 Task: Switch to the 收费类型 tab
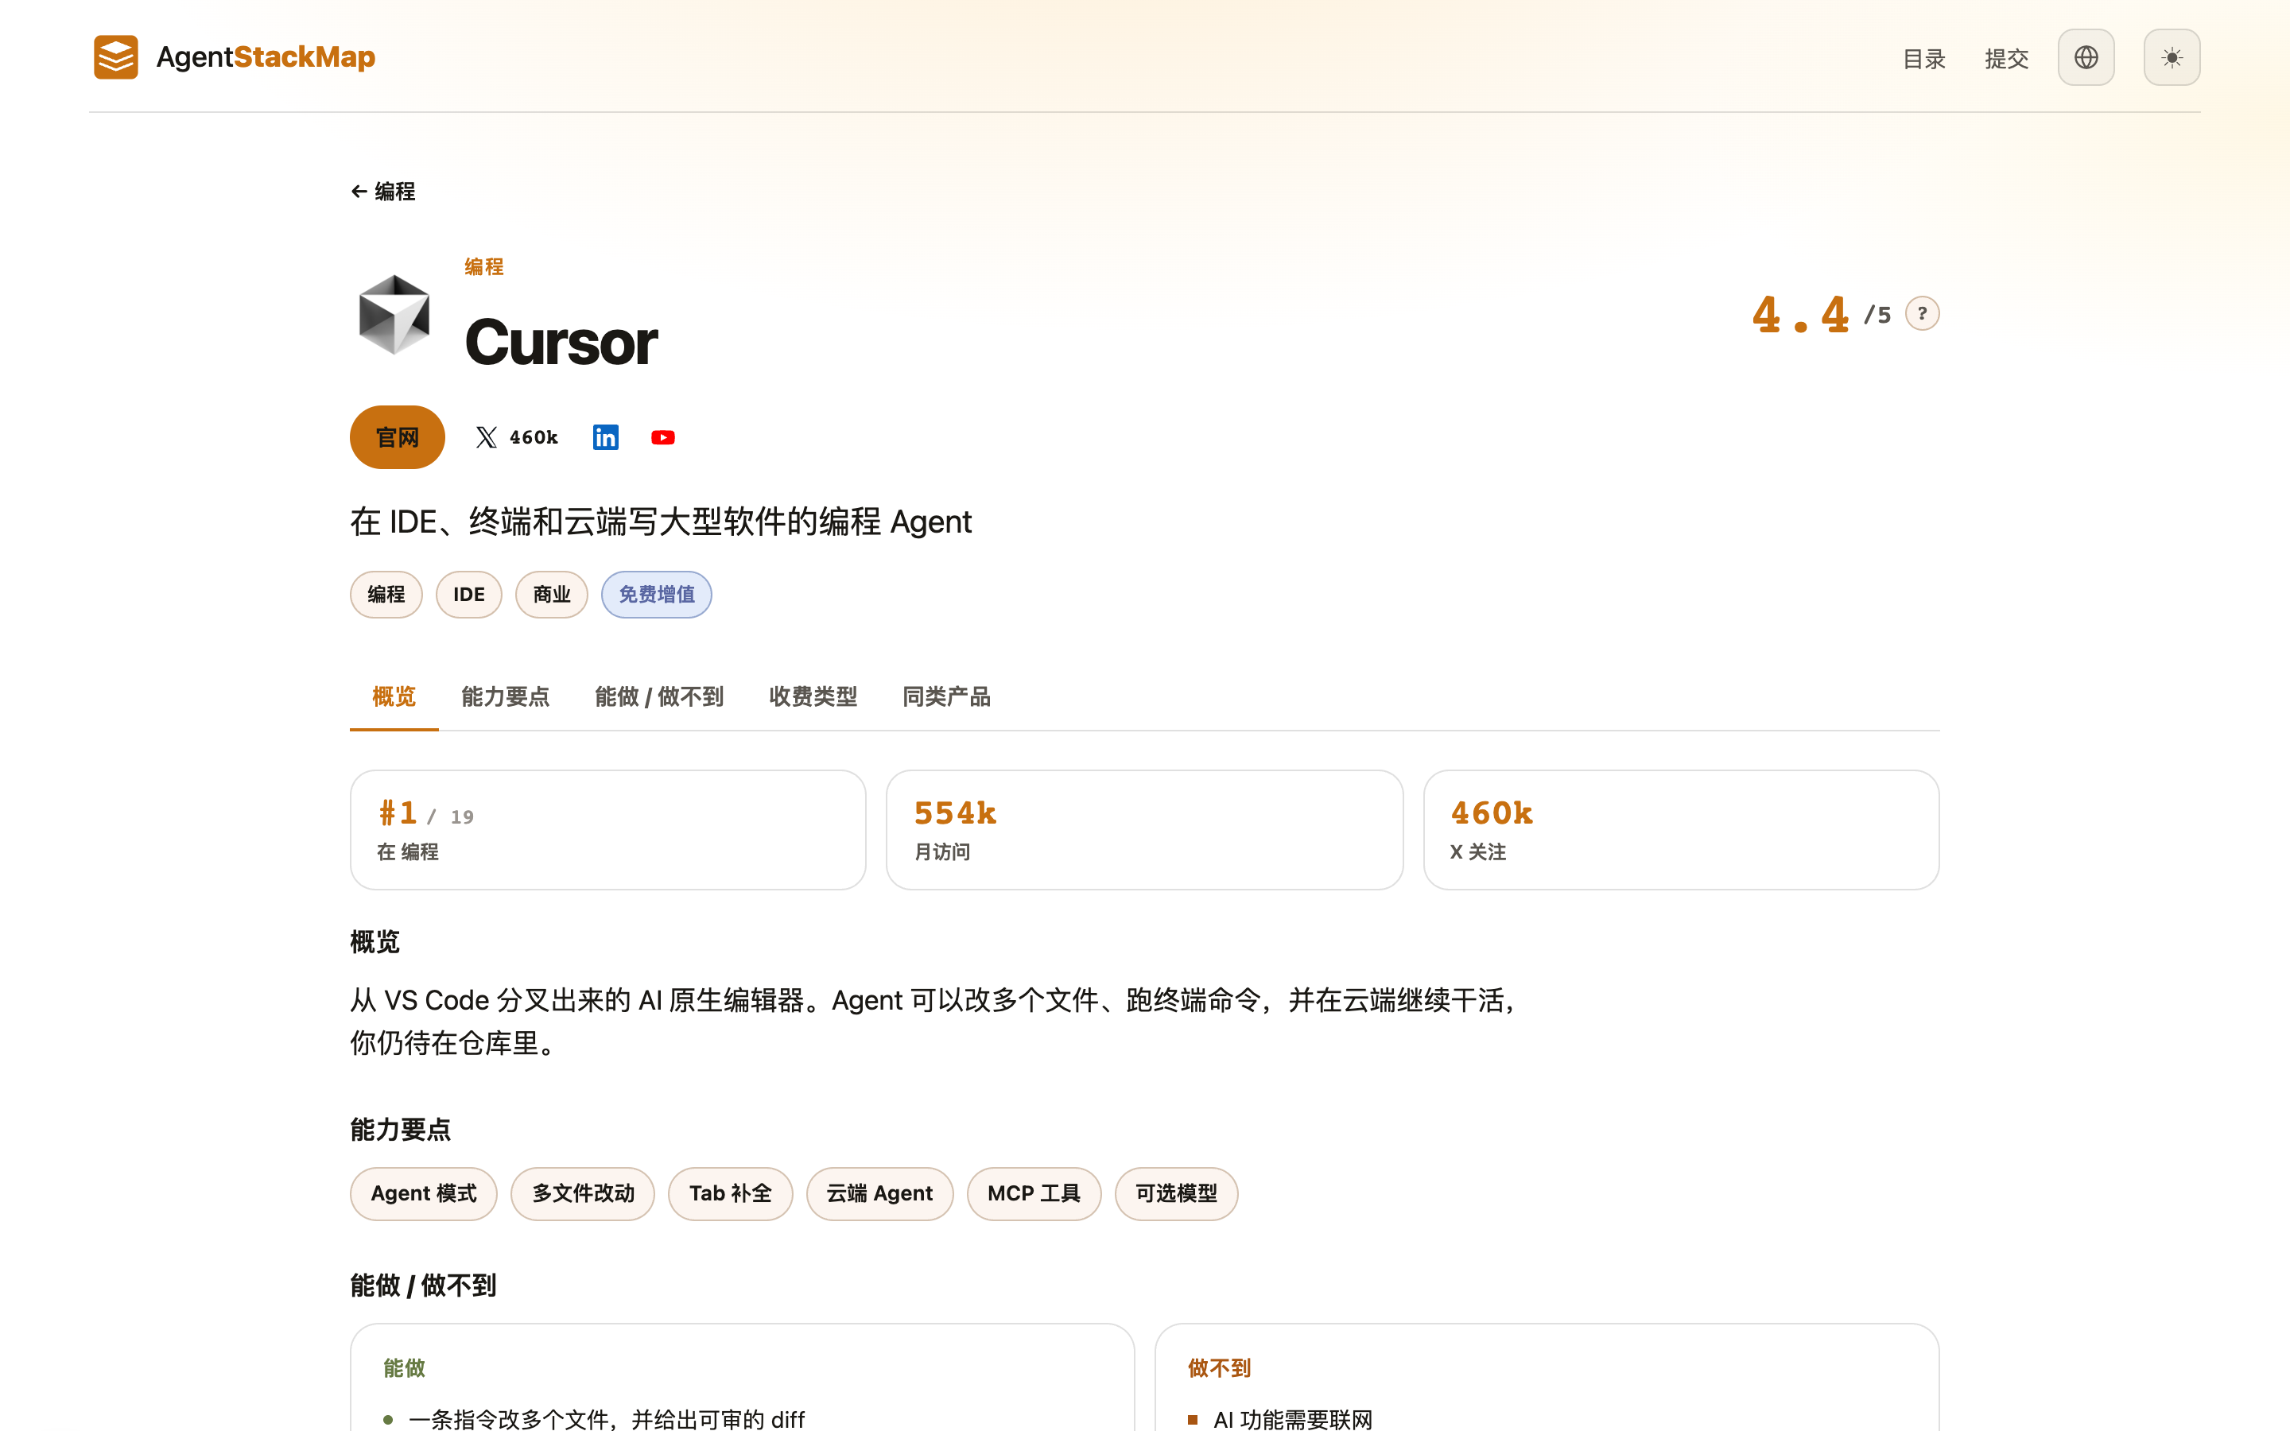click(x=813, y=697)
